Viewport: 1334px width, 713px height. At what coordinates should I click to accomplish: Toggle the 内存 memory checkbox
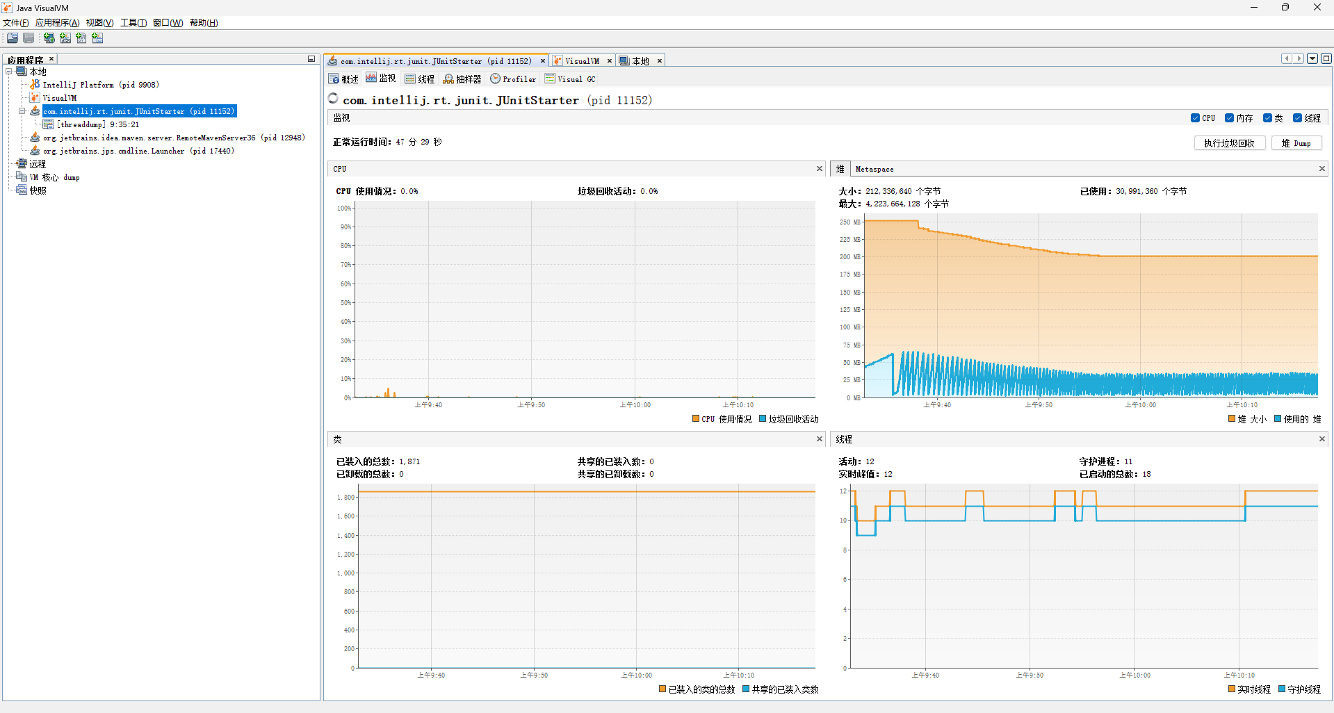pos(1229,118)
